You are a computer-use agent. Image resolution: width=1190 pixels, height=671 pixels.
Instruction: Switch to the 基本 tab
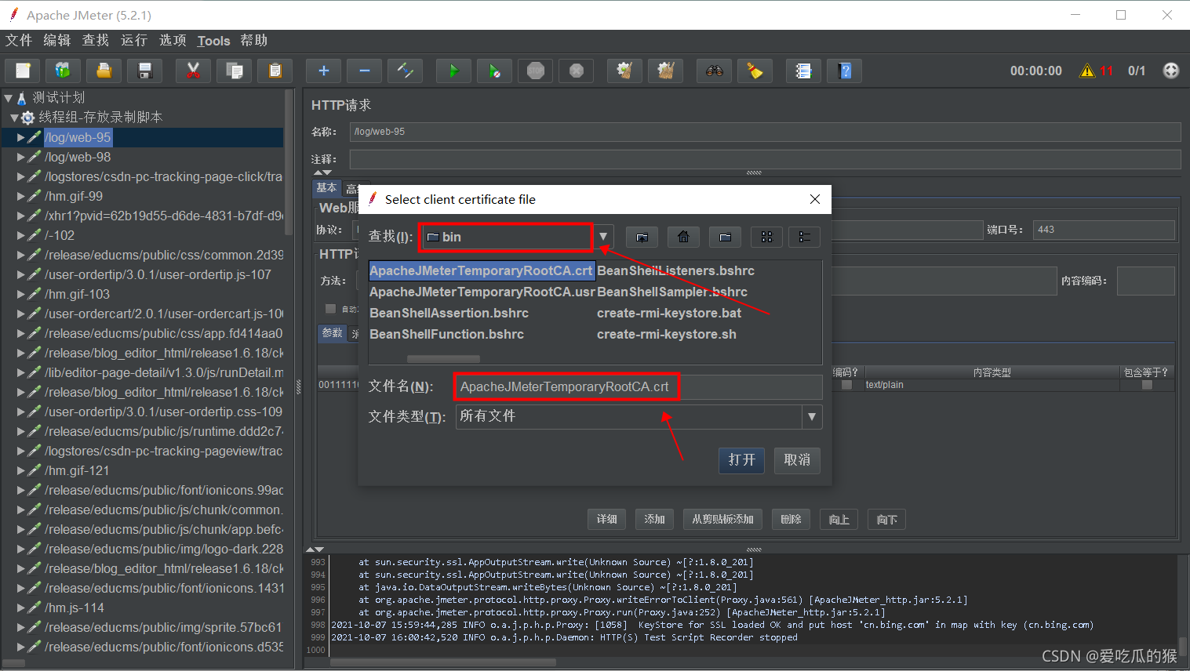(326, 188)
